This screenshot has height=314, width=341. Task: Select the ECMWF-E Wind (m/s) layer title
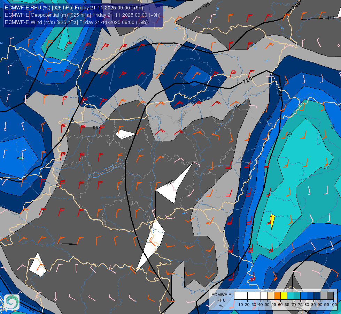click(x=76, y=22)
